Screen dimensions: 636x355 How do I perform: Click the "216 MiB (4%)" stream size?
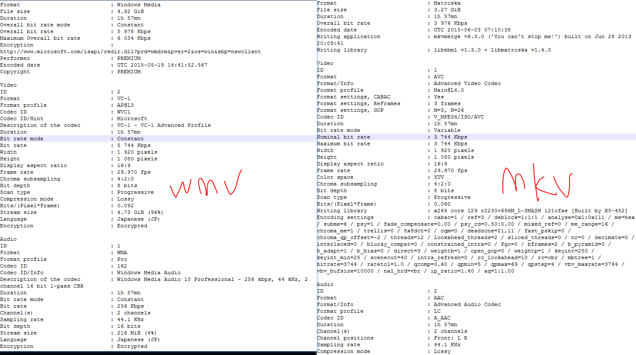[137, 333]
